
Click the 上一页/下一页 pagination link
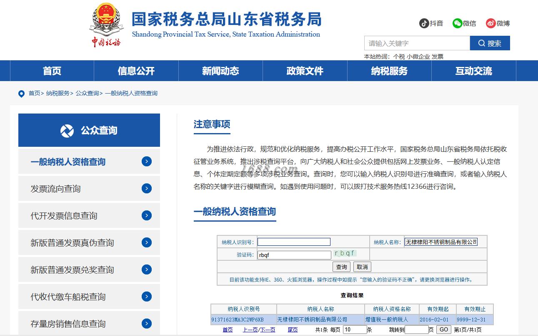click(259, 330)
